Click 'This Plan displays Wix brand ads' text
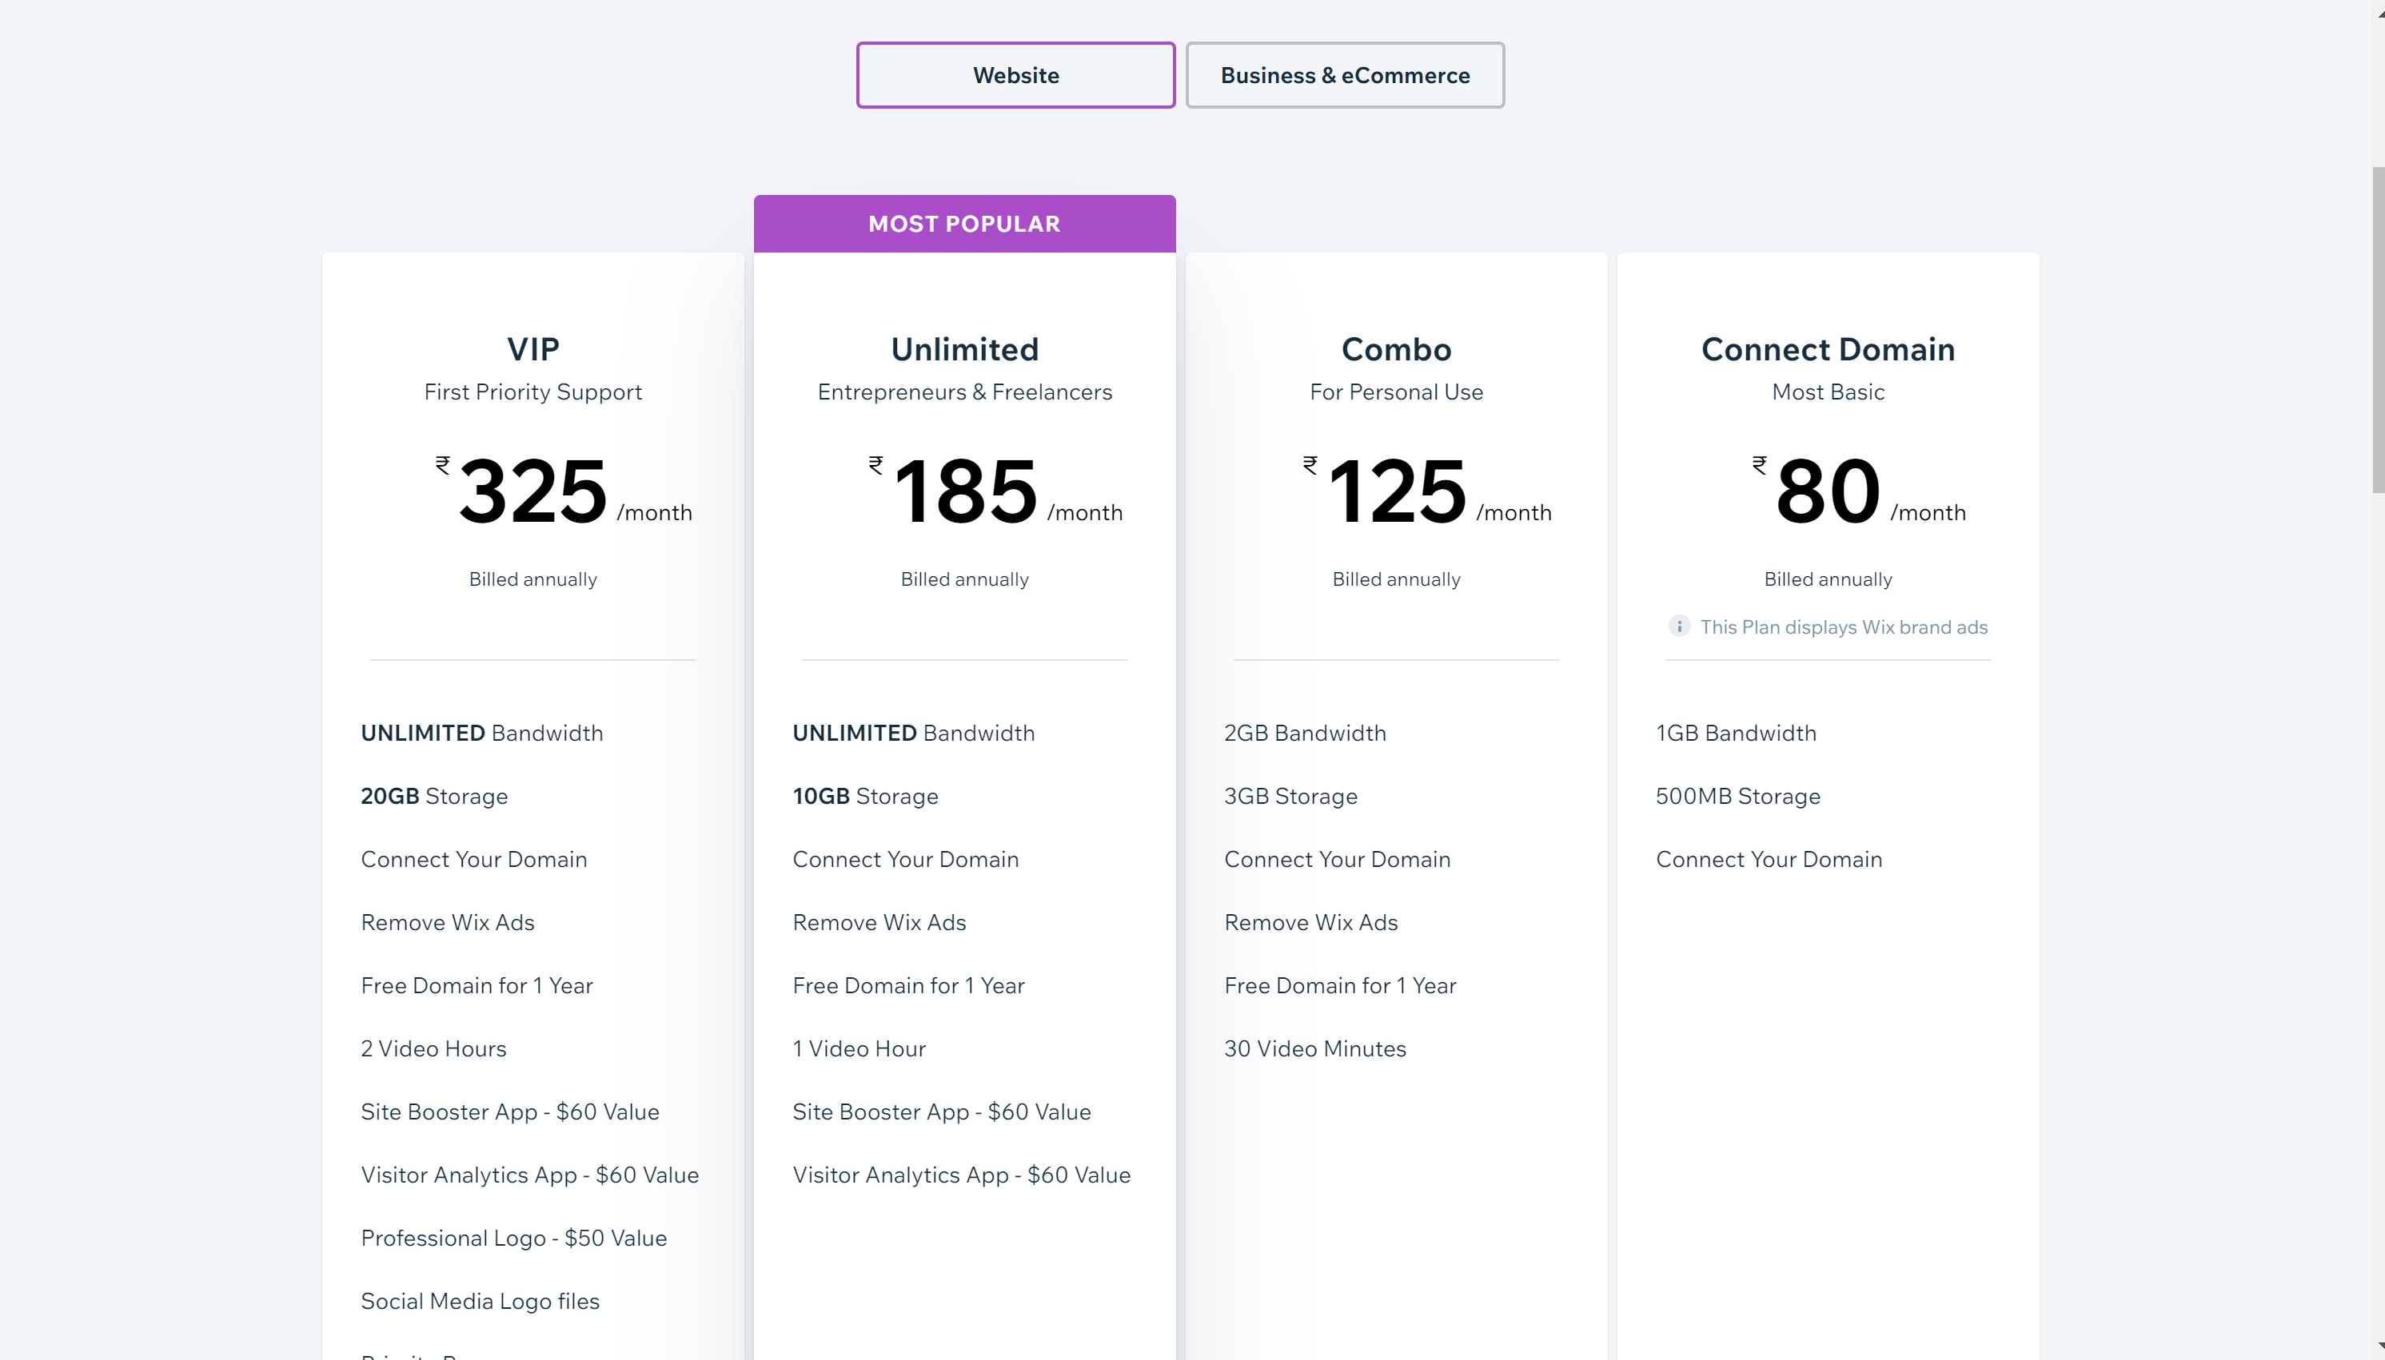This screenshot has height=1360, width=2385. click(1843, 628)
